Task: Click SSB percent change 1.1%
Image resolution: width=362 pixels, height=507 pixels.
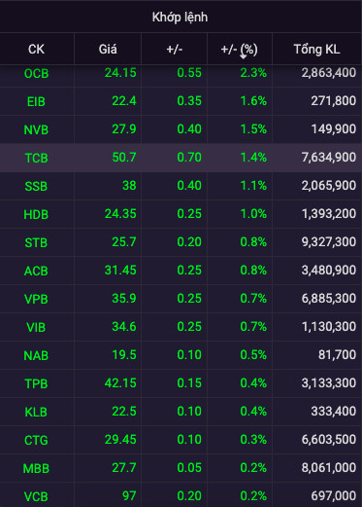Action: (253, 186)
